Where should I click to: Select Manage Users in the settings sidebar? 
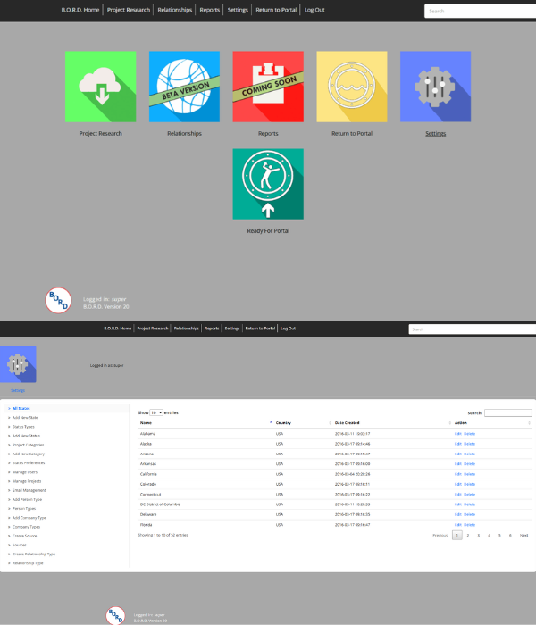(25, 471)
